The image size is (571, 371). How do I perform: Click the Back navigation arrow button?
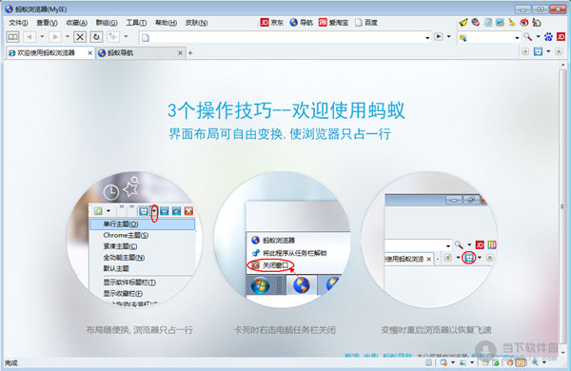click(30, 37)
